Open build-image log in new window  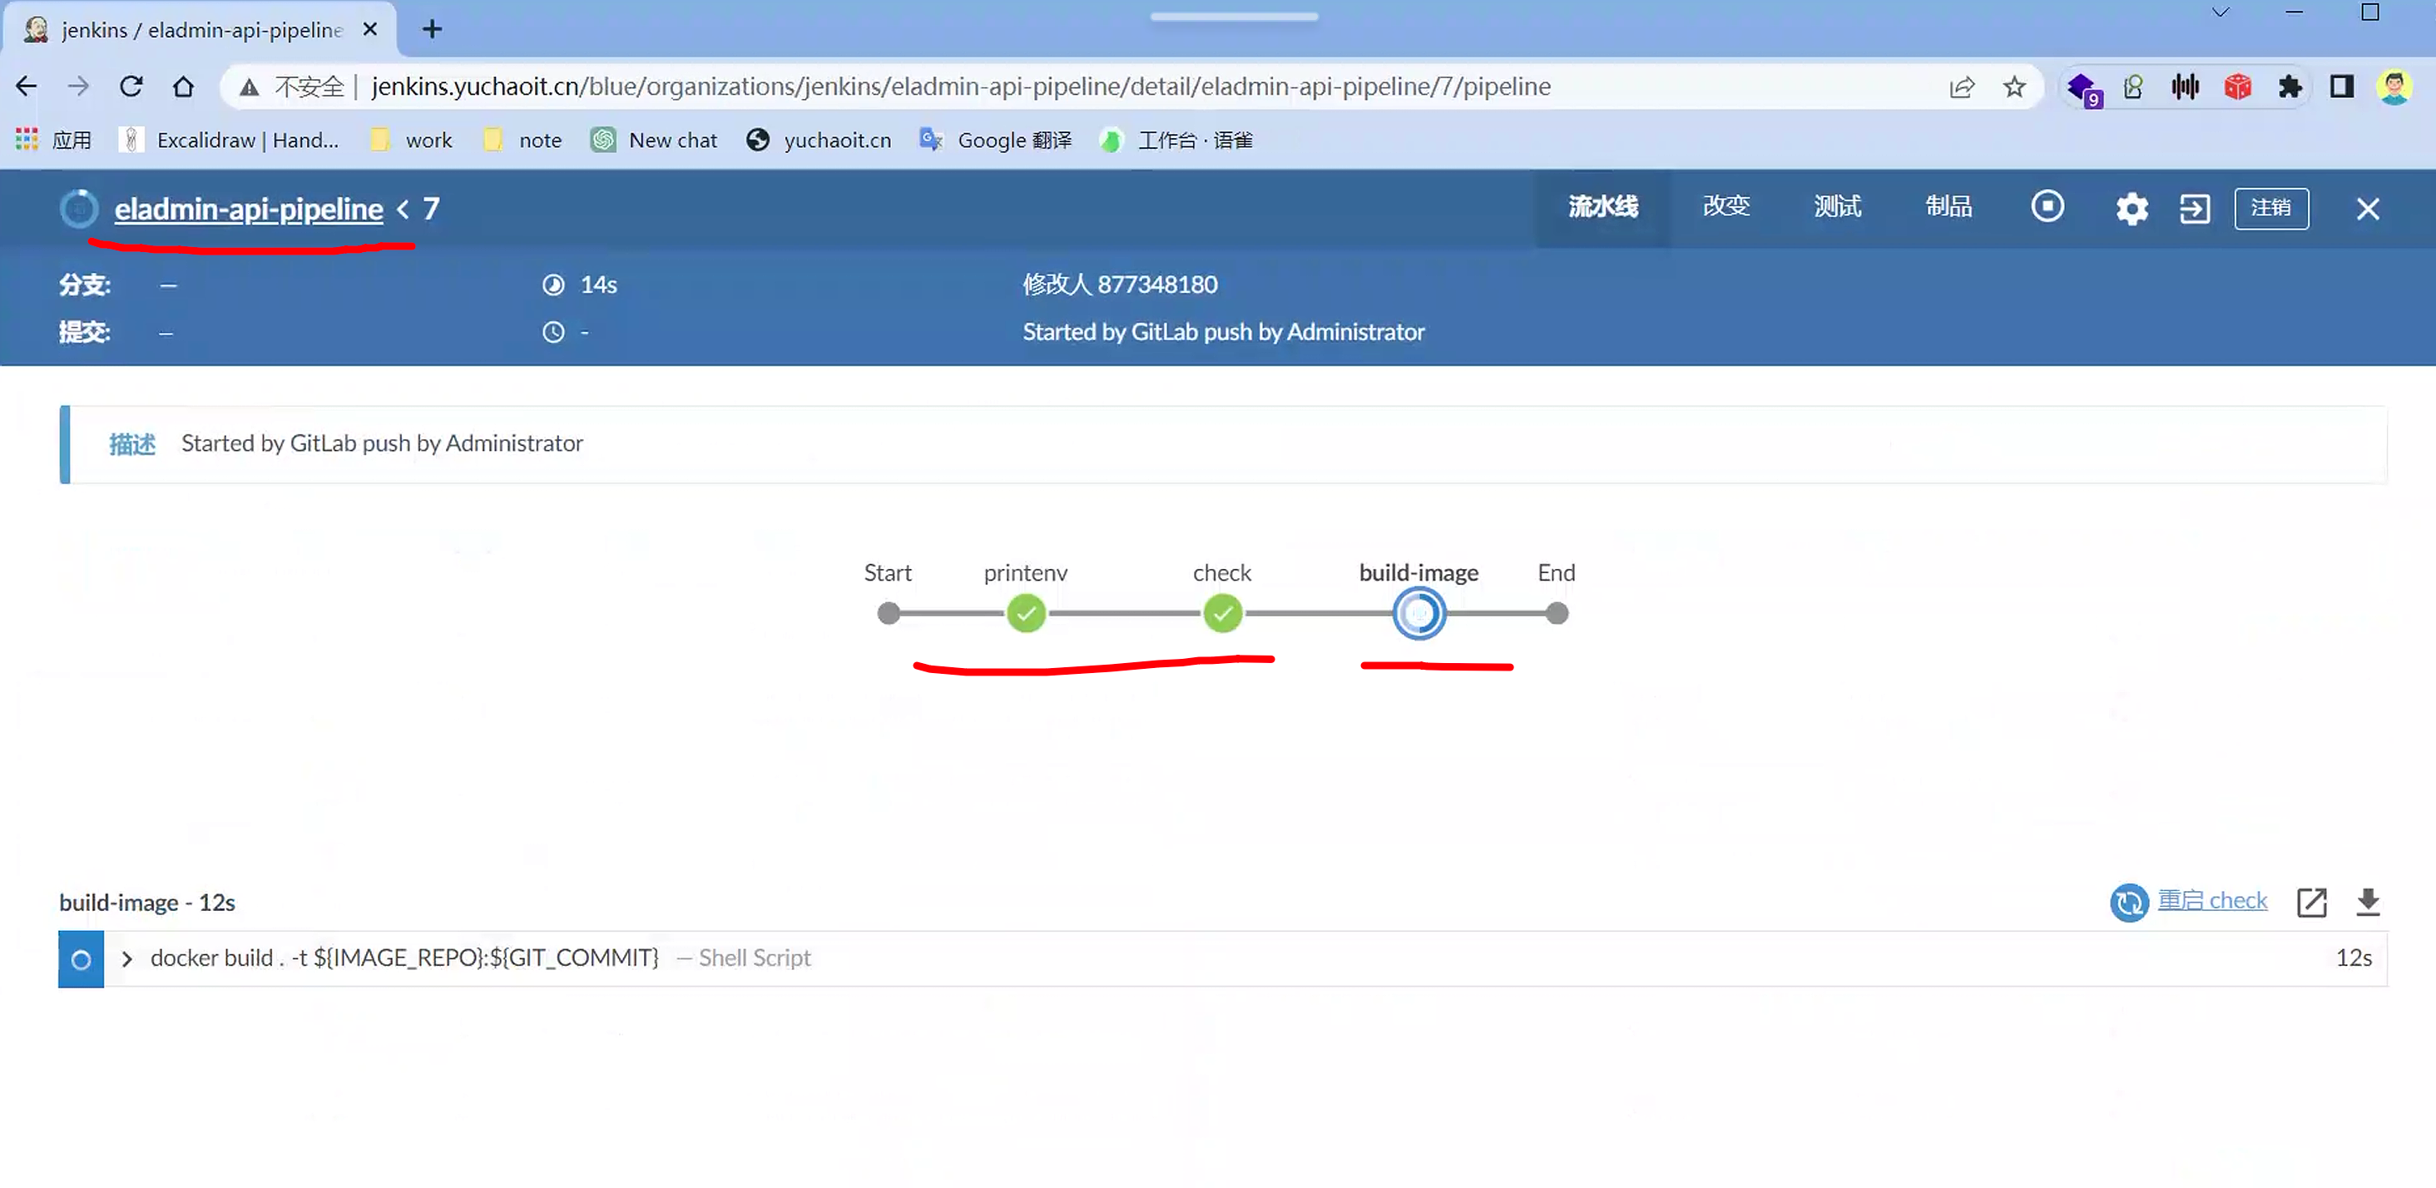click(2311, 903)
